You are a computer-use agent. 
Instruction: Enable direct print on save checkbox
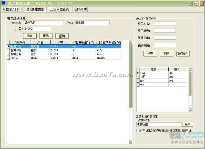pos(138,131)
